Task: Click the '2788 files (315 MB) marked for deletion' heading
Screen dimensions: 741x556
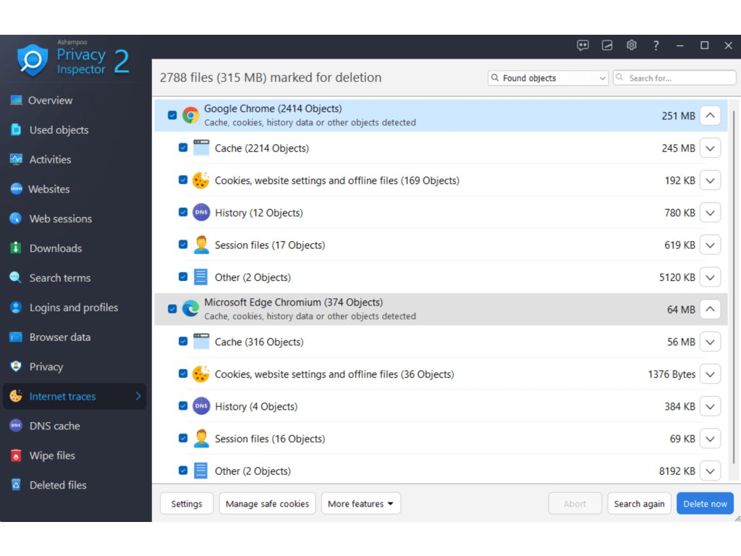Action: 271,77
